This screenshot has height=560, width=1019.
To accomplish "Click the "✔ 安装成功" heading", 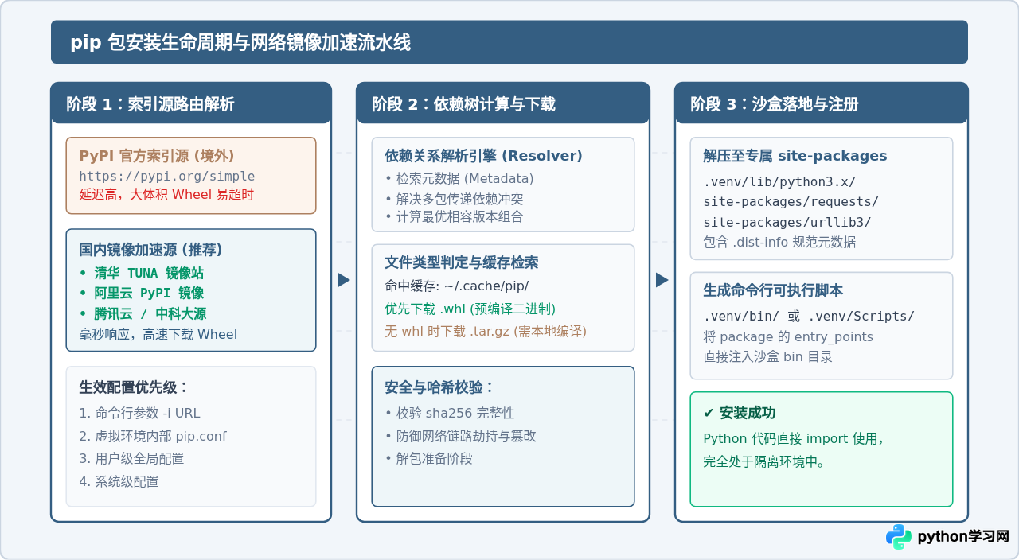I will click(739, 413).
